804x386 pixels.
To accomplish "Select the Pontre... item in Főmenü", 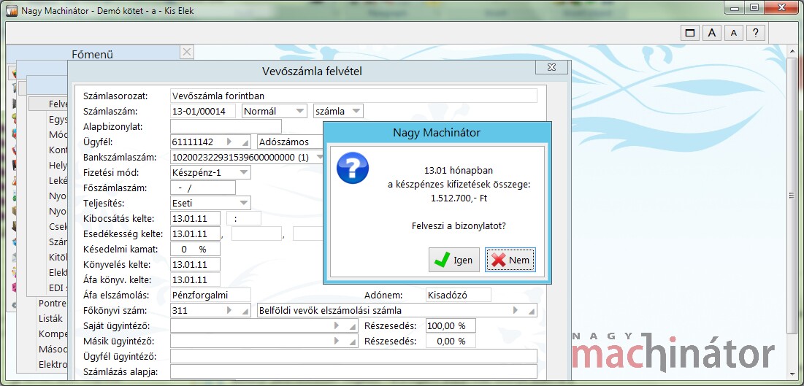I will [x=53, y=303].
